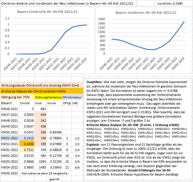Image resolution: width=193 pixels, height=182 pixels.
Task: Select Omik% value 0.9893
Action: [x=27, y=167]
